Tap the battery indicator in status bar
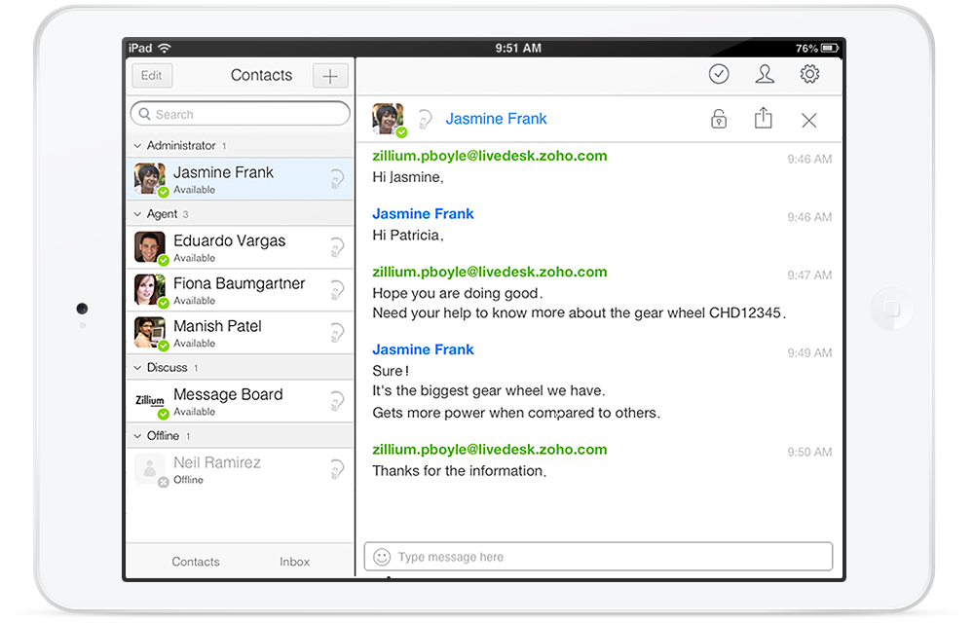This screenshot has height=623, width=974. pos(830,48)
